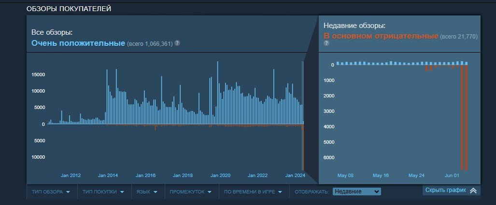Click the May 16 label on recent chart
496x205 pixels.
tap(381, 176)
